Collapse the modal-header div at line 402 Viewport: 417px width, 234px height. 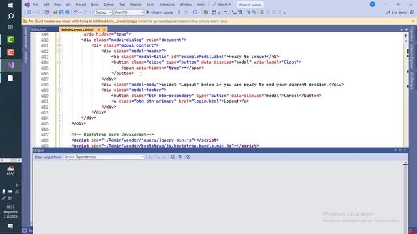point(59,51)
